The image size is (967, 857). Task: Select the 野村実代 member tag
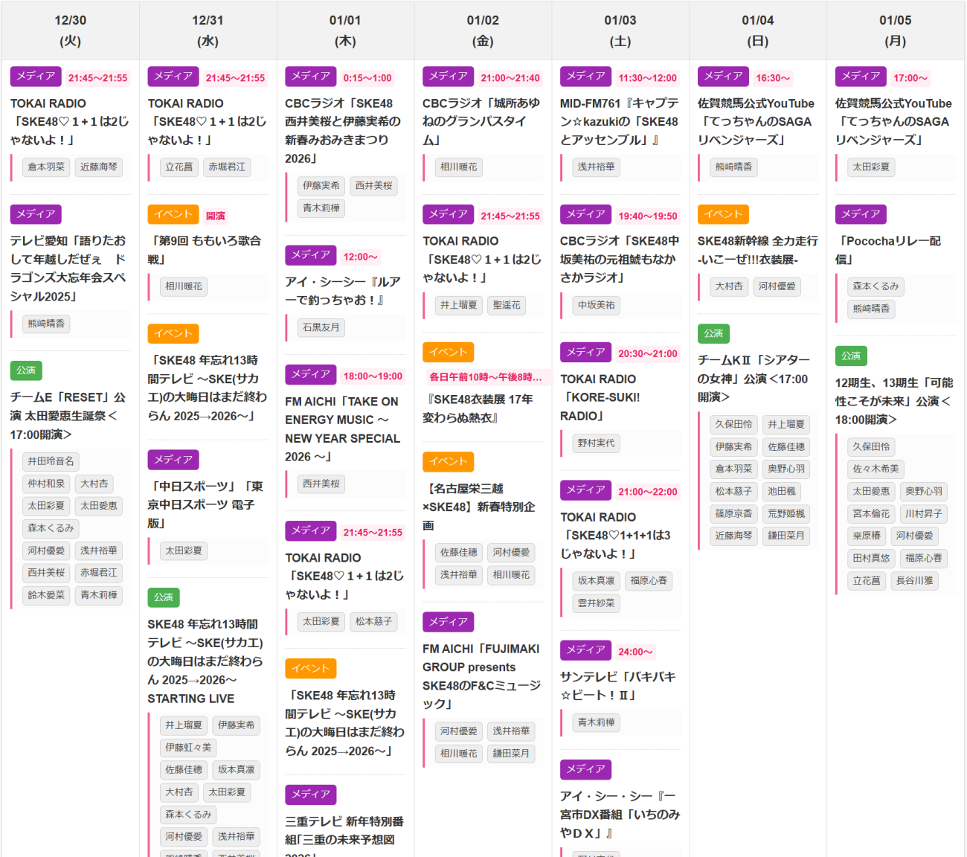596,443
